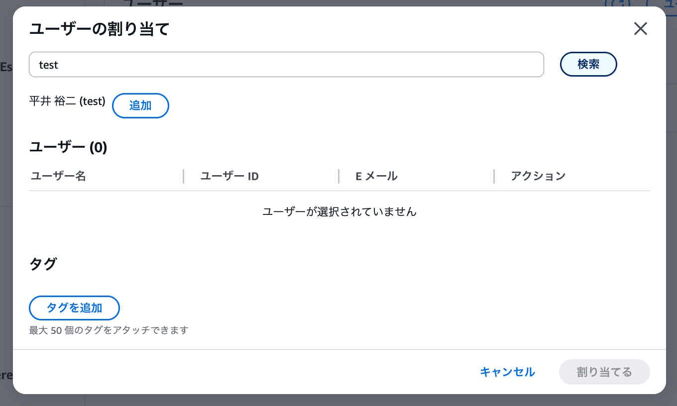This screenshot has width=677, height=406.
Task: Cancel with the キャンセル link
Action: (507, 372)
